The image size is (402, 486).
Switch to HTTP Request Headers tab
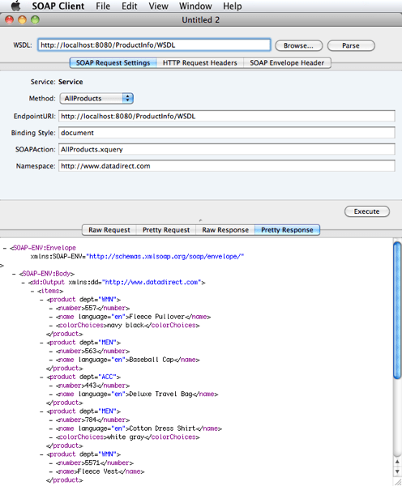[200, 63]
